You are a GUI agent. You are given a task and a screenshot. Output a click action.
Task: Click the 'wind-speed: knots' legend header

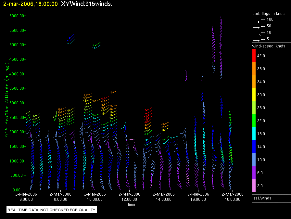pyautogui.click(x=269, y=46)
